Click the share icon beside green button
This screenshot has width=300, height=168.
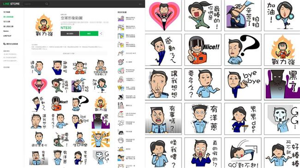[x=101, y=34]
